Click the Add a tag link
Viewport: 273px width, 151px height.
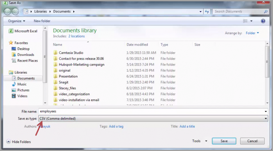click(x=116, y=126)
